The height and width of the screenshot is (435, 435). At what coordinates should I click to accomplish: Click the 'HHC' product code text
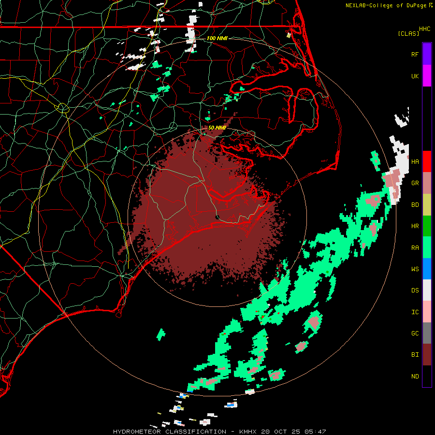pos(424,29)
